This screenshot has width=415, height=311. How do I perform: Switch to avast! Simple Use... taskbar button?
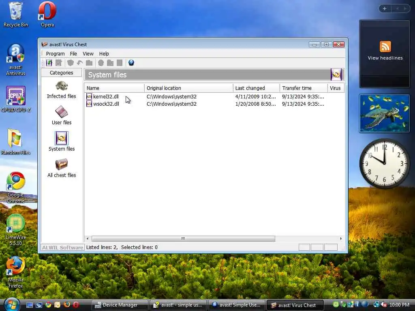(237, 305)
